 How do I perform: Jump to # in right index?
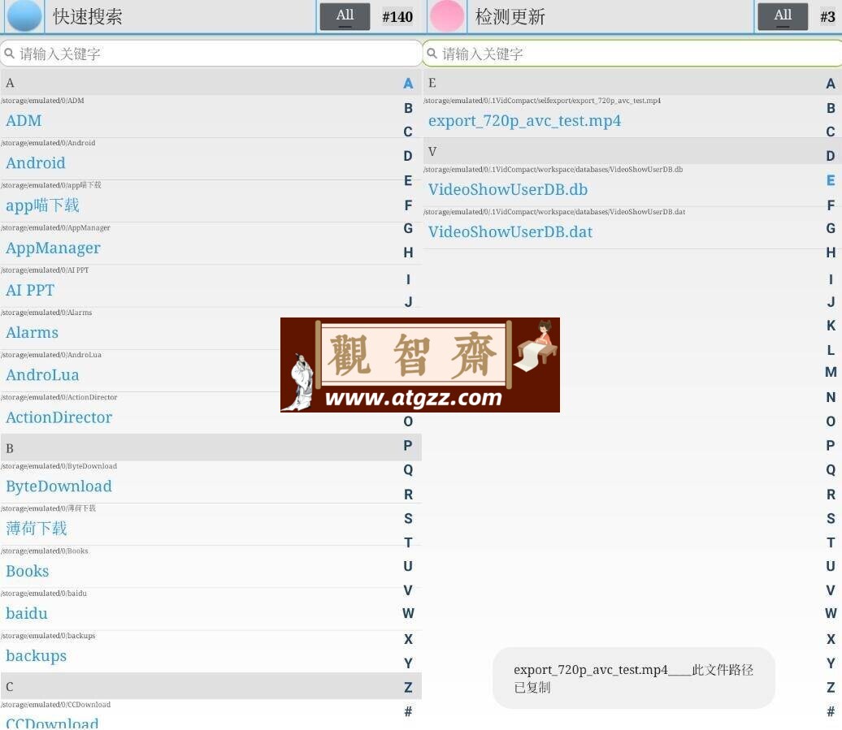click(x=831, y=712)
